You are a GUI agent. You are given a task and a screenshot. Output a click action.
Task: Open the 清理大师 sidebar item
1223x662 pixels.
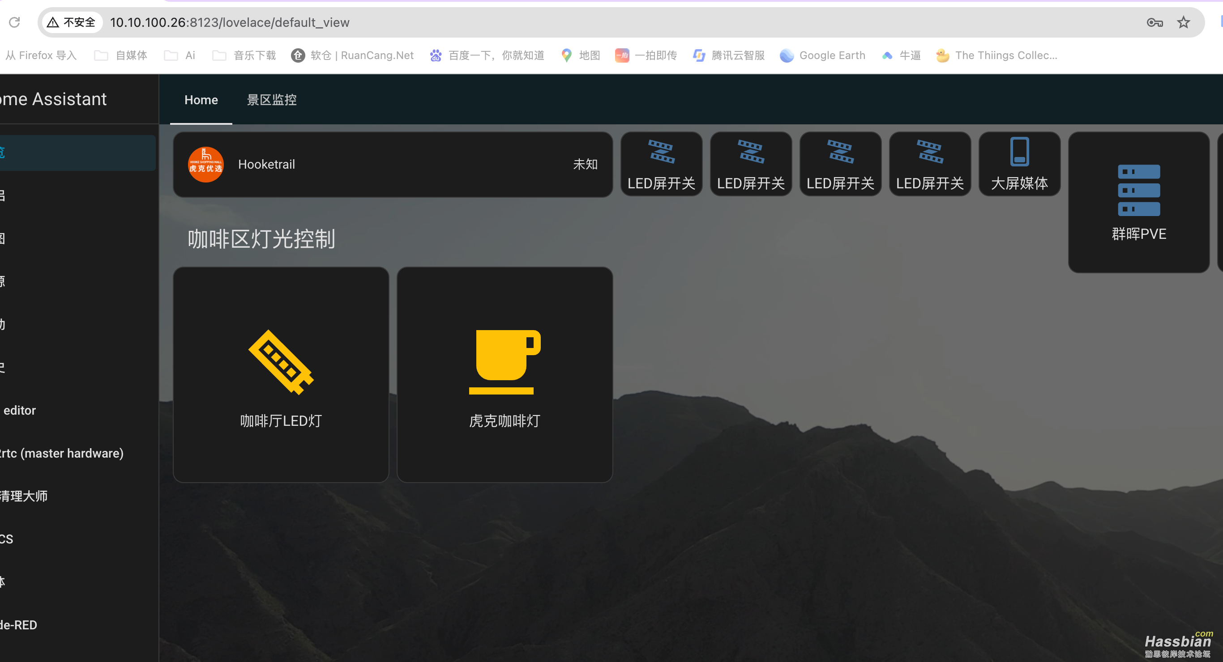click(x=24, y=496)
